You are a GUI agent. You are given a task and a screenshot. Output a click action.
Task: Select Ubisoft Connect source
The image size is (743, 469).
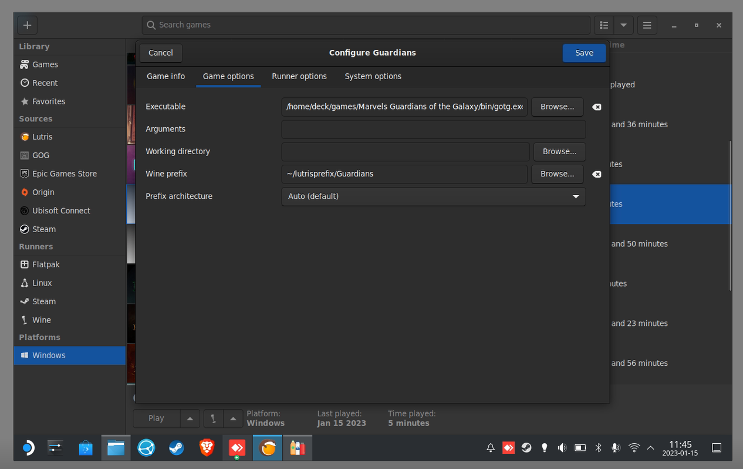tap(70, 210)
